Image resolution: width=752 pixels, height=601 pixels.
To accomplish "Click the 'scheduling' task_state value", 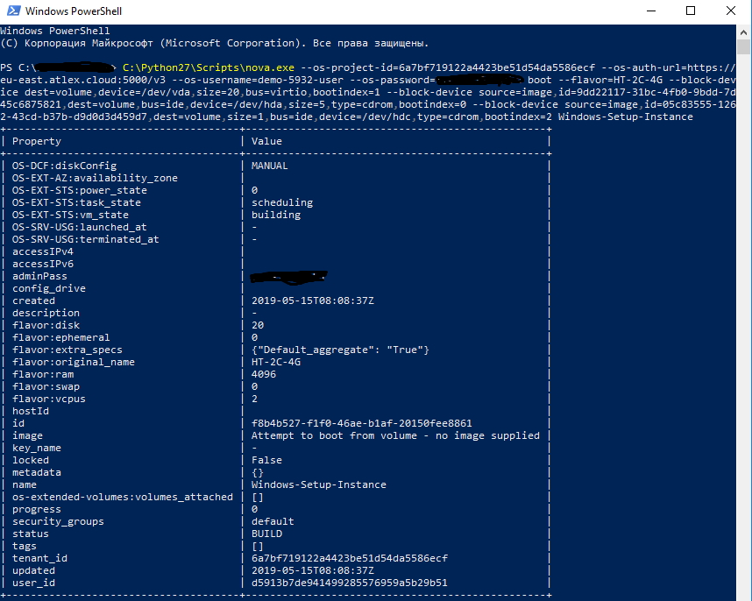I will coord(282,202).
